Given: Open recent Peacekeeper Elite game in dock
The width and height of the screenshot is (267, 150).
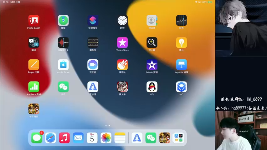Looking at the screenshot, I should pyautogui.click(x=165, y=138).
